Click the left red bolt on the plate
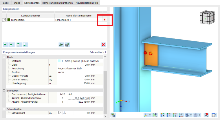Image resolution: width=220 pixels, height=120 pixels. pos(145,53)
